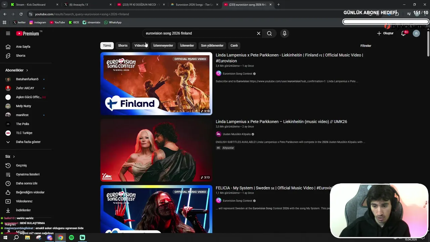Open the WhatsApp bookmark
The height and width of the screenshot is (242, 430).
tap(113, 23)
